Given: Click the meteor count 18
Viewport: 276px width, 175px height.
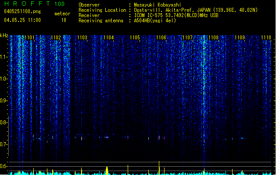Looking at the screenshot, I should pyautogui.click(x=64, y=20).
